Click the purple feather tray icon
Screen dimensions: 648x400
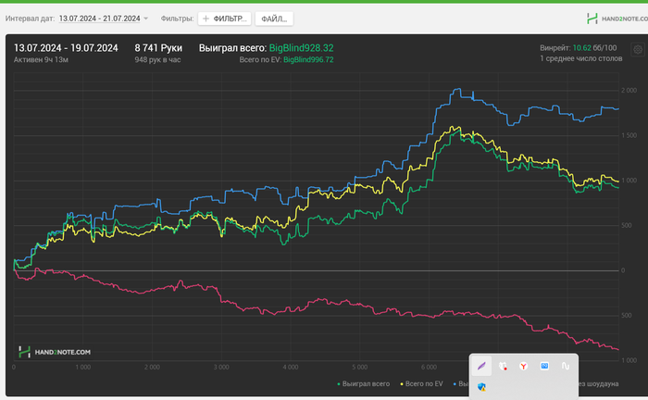481,366
